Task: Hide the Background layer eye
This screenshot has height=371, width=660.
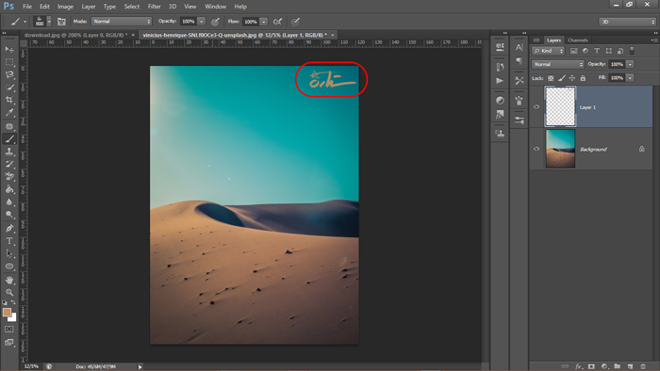Action: coord(536,149)
